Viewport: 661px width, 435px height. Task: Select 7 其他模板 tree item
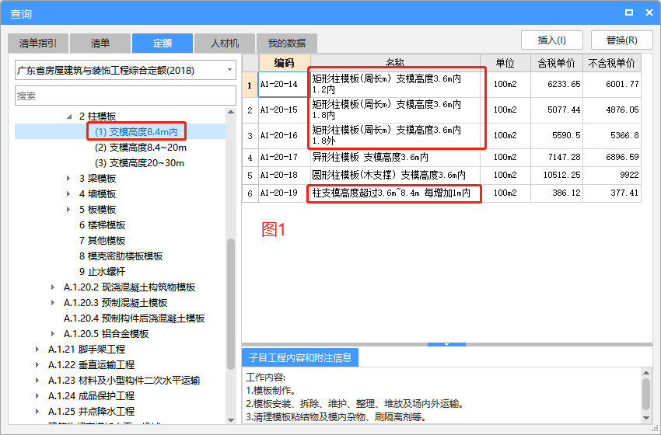(102, 241)
